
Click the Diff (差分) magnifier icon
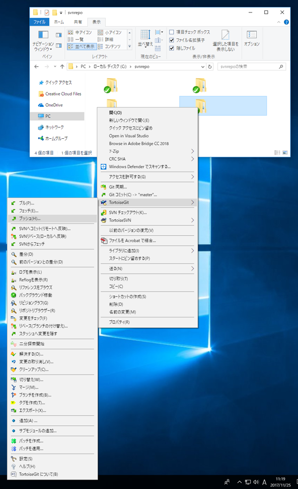point(13,254)
